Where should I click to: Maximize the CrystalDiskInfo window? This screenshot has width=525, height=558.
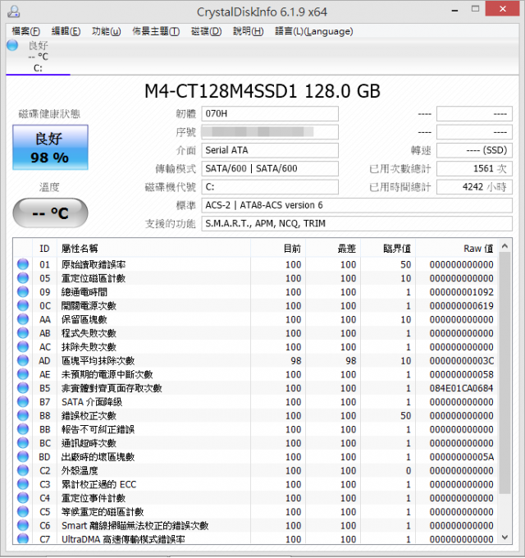pyautogui.click(x=475, y=9)
